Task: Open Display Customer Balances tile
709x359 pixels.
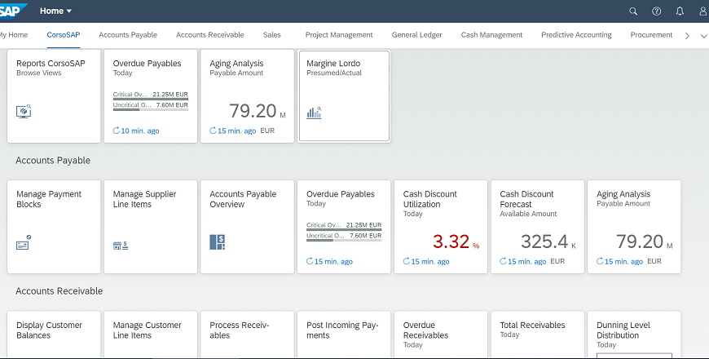Action: 54,334
